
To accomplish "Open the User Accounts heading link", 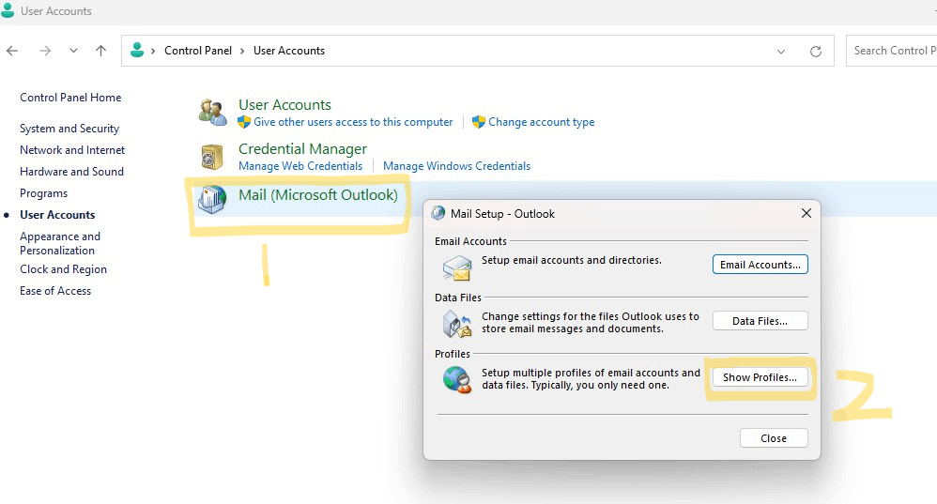I will tap(284, 104).
